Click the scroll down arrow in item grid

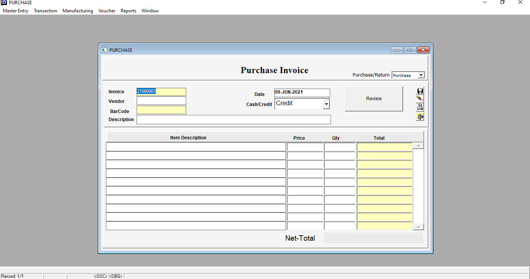tap(418, 227)
